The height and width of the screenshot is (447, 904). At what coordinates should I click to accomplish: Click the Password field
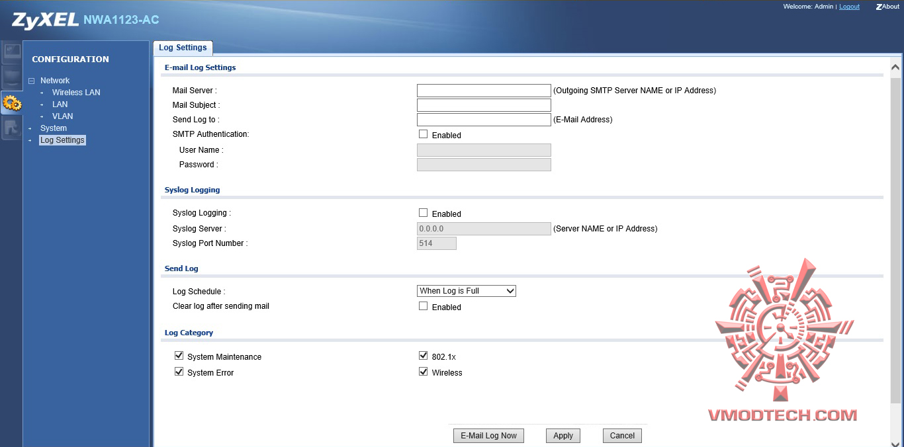484,165
